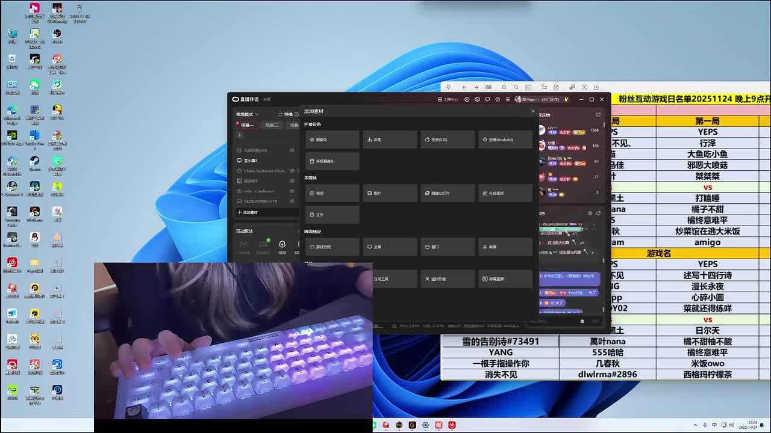The height and width of the screenshot is (433, 771).
Task: Add a 手机摄像头 phone camera source
Action: click(332, 161)
